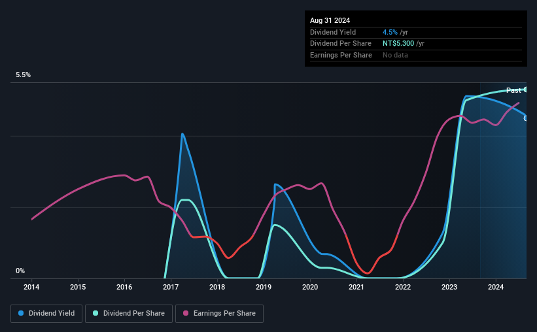Click the Past label on the chart
This screenshot has height=332, width=537.
point(513,90)
